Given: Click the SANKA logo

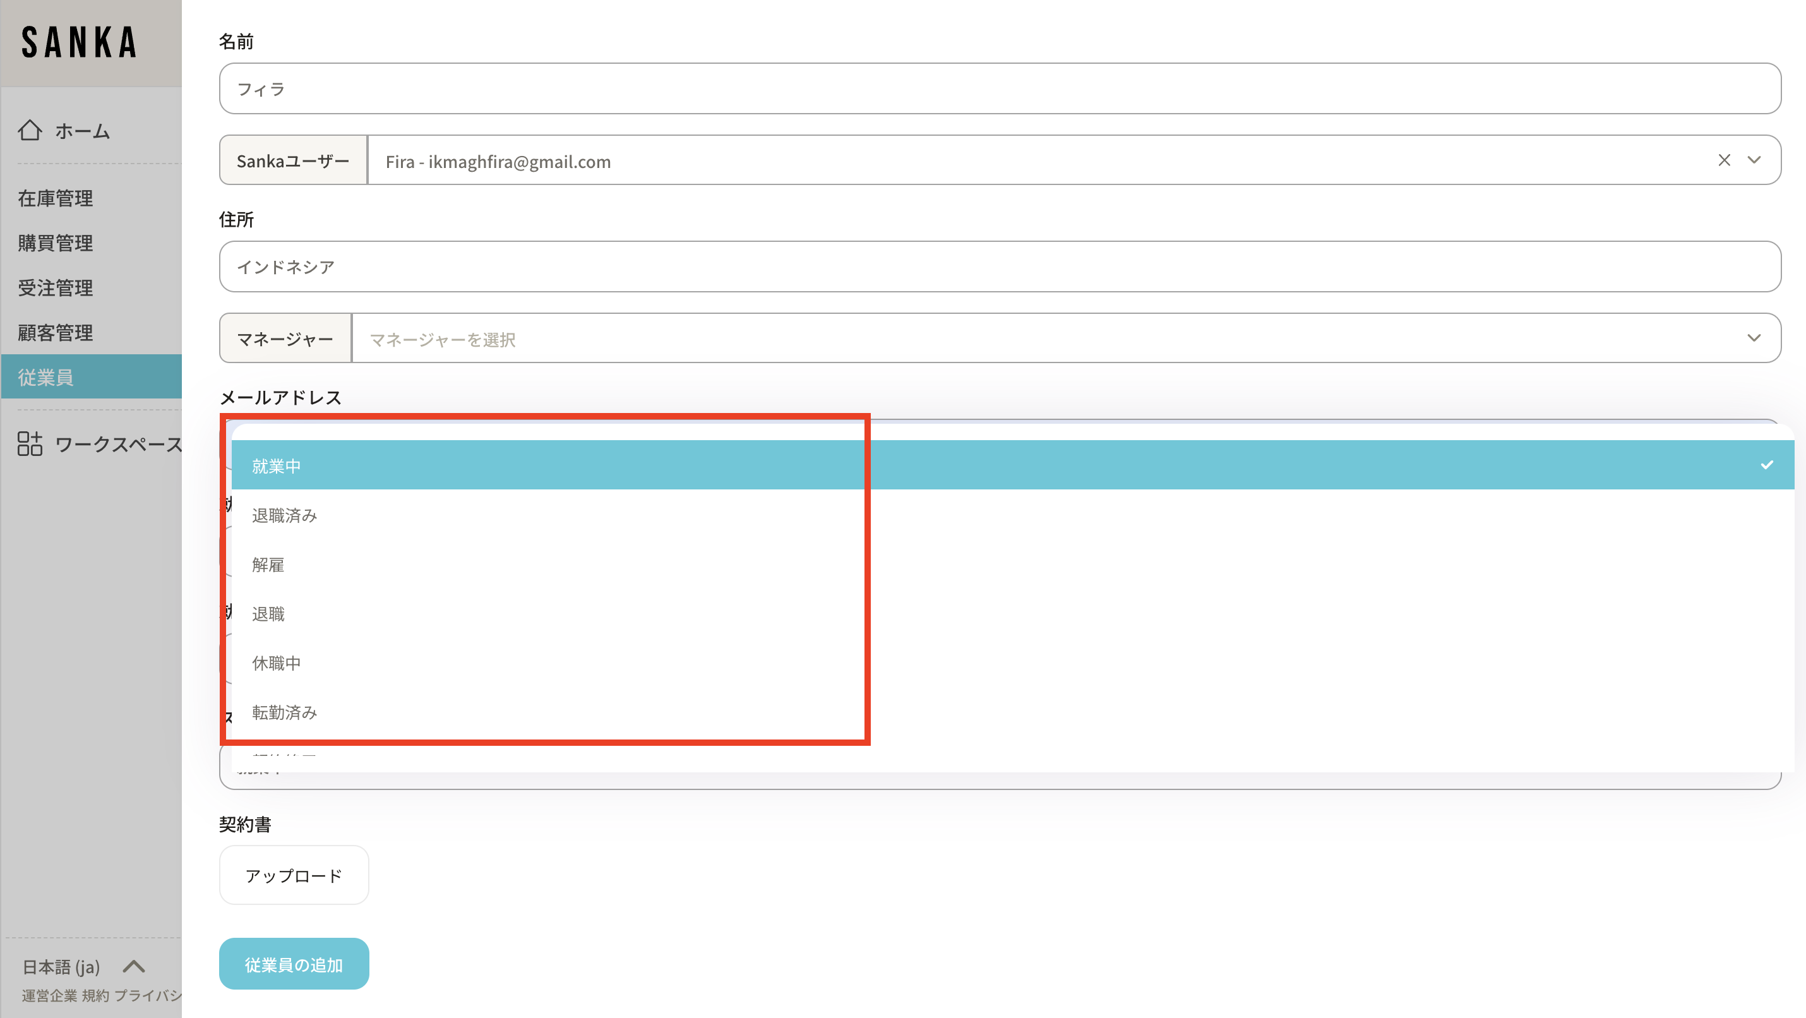Looking at the screenshot, I should click(79, 43).
